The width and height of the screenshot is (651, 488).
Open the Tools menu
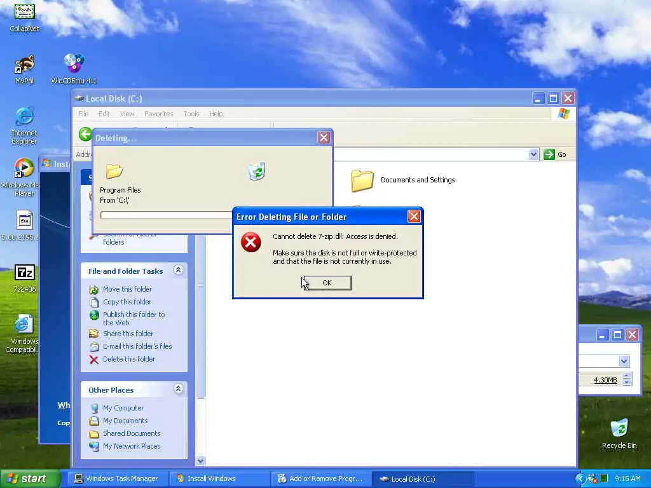[191, 114]
